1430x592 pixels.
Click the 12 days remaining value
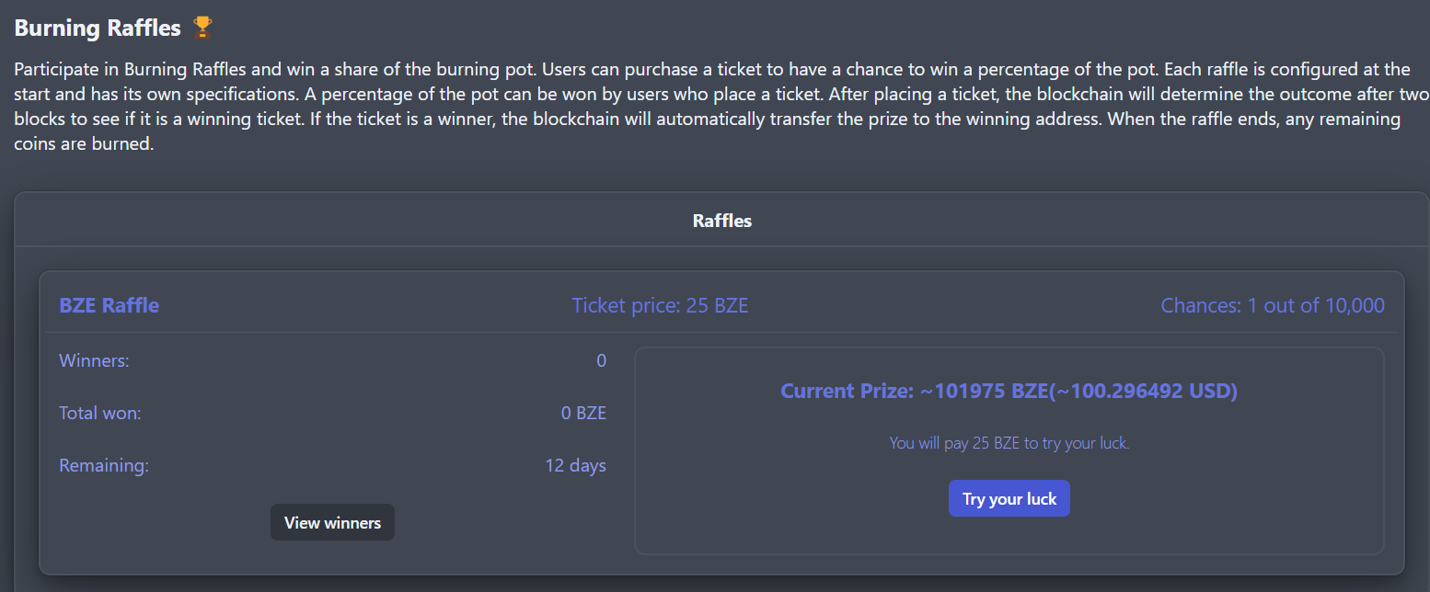[575, 465]
